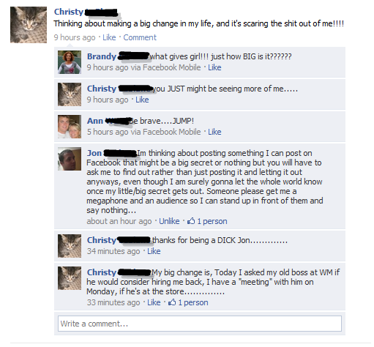Click thumbs-up icon on Jon's comment
The height and width of the screenshot is (347, 374).
click(x=191, y=221)
